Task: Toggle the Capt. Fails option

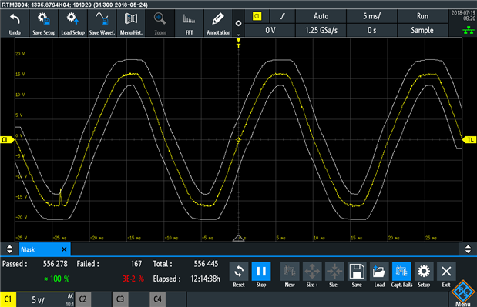Action: [x=401, y=275]
